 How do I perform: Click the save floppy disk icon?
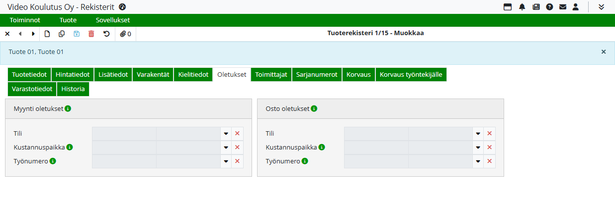click(x=77, y=34)
